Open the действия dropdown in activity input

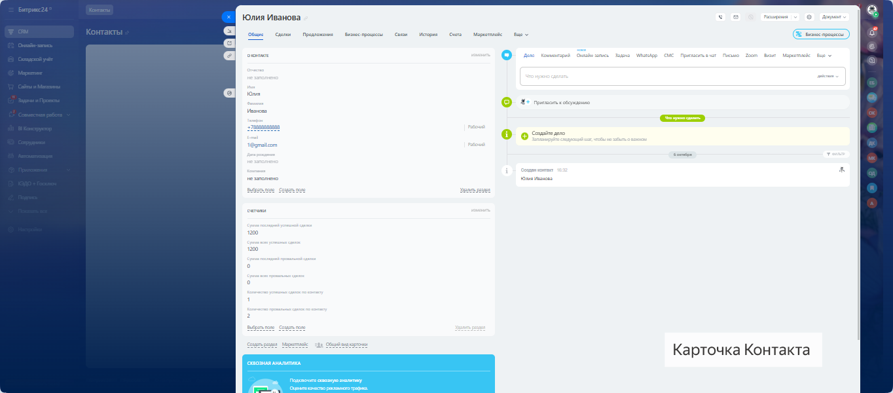(x=828, y=76)
